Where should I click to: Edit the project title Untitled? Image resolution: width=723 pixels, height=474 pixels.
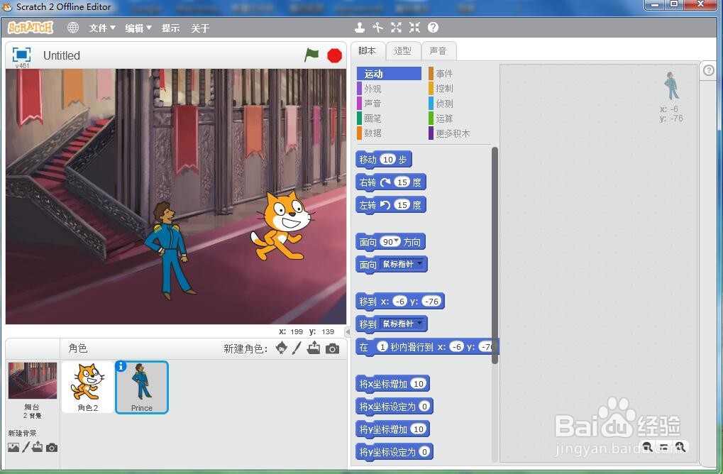(62, 56)
